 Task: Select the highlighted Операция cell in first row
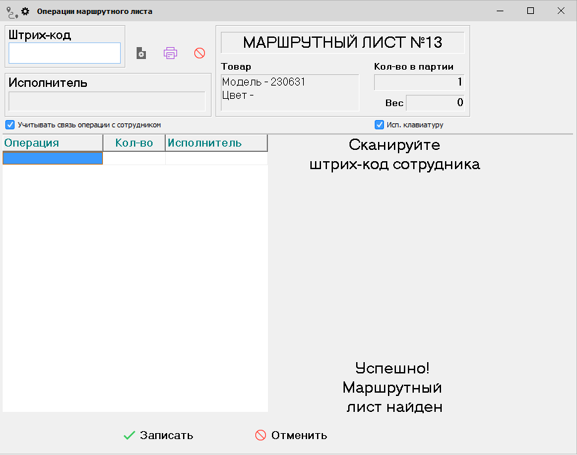(x=52, y=158)
